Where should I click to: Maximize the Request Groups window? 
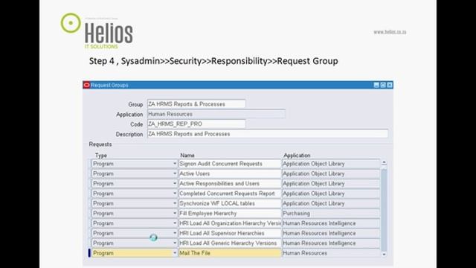(383, 85)
